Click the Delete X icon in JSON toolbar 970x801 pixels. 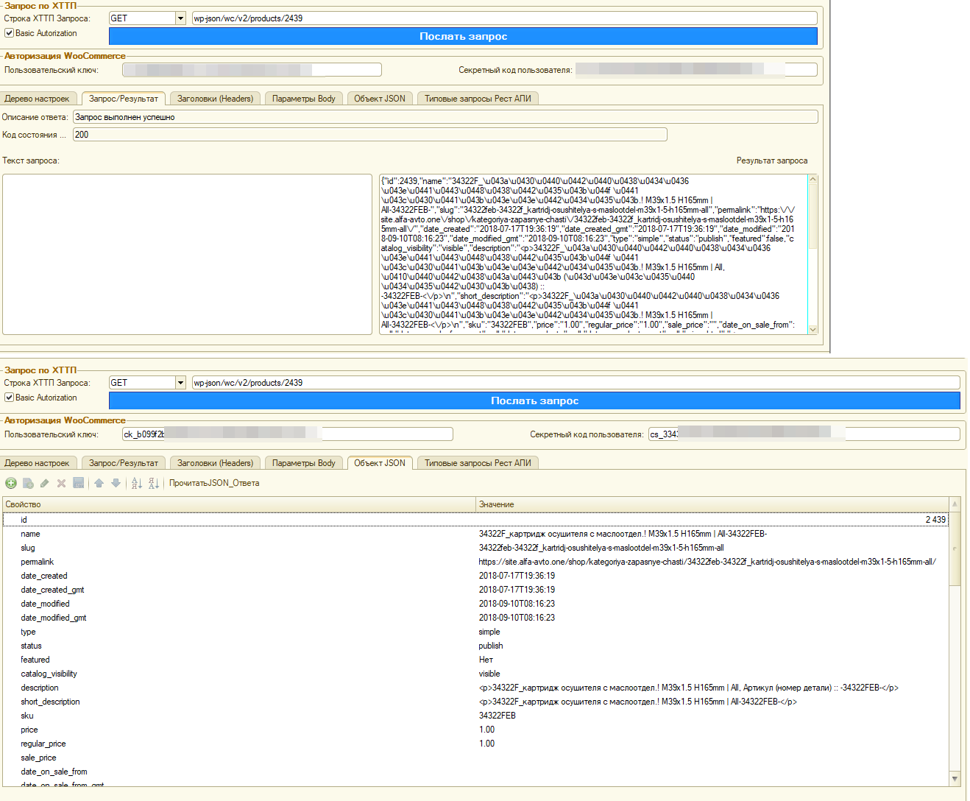click(x=61, y=483)
